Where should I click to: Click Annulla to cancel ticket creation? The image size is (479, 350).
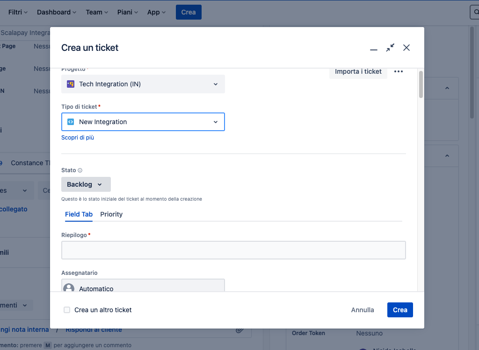363,310
